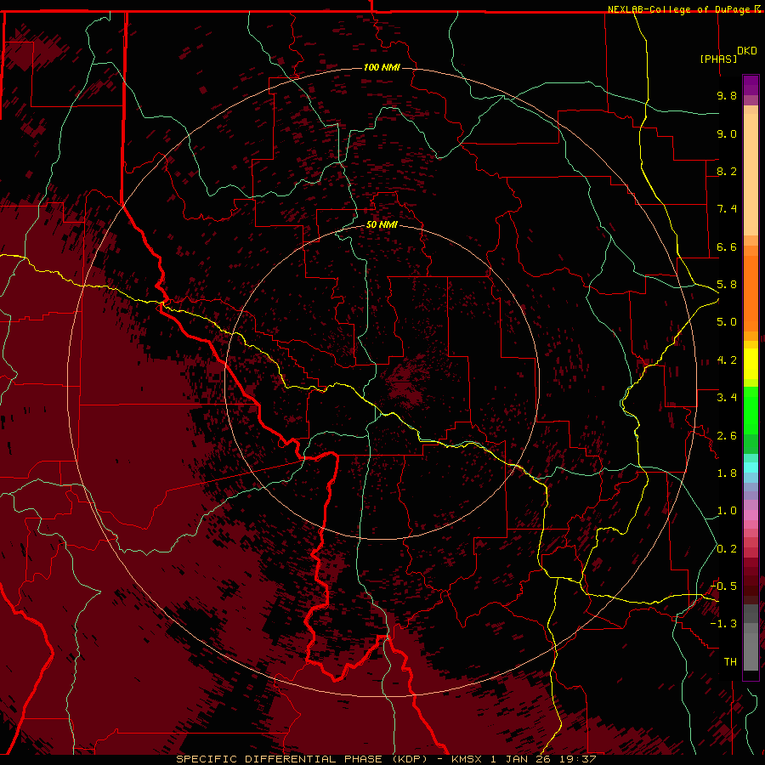Click the -1.3 legend scale value
Screen dimensions: 765x765
tap(724, 624)
